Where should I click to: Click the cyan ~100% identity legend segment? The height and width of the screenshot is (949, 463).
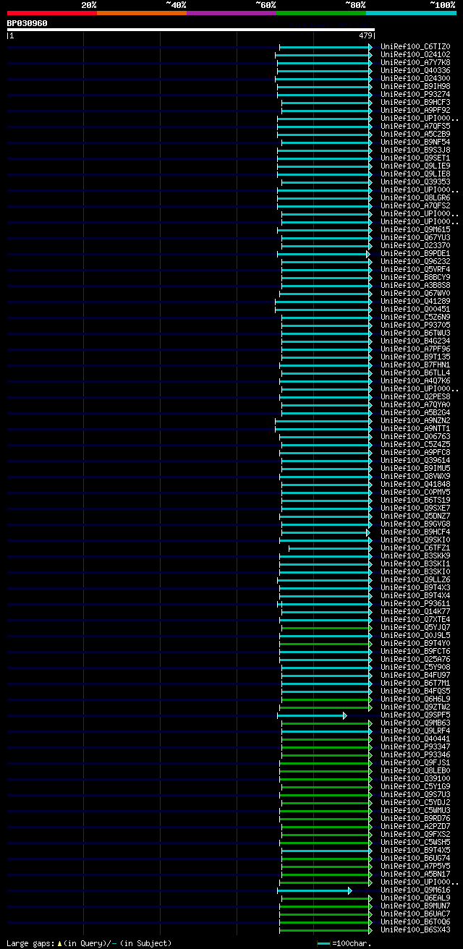pyautogui.click(x=411, y=12)
